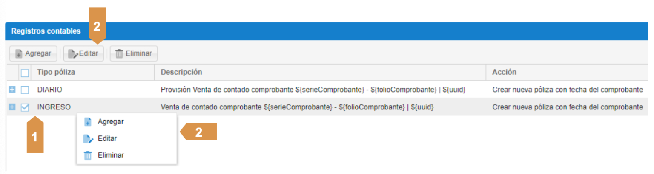
Task: Choose Eliminar from the context menu
Action: click(x=111, y=156)
